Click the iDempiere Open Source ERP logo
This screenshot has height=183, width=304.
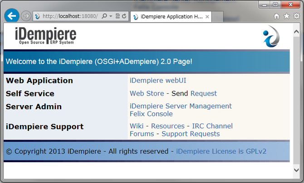(x=45, y=36)
